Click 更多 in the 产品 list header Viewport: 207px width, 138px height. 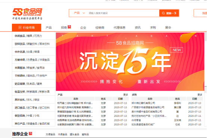click(126, 95)
